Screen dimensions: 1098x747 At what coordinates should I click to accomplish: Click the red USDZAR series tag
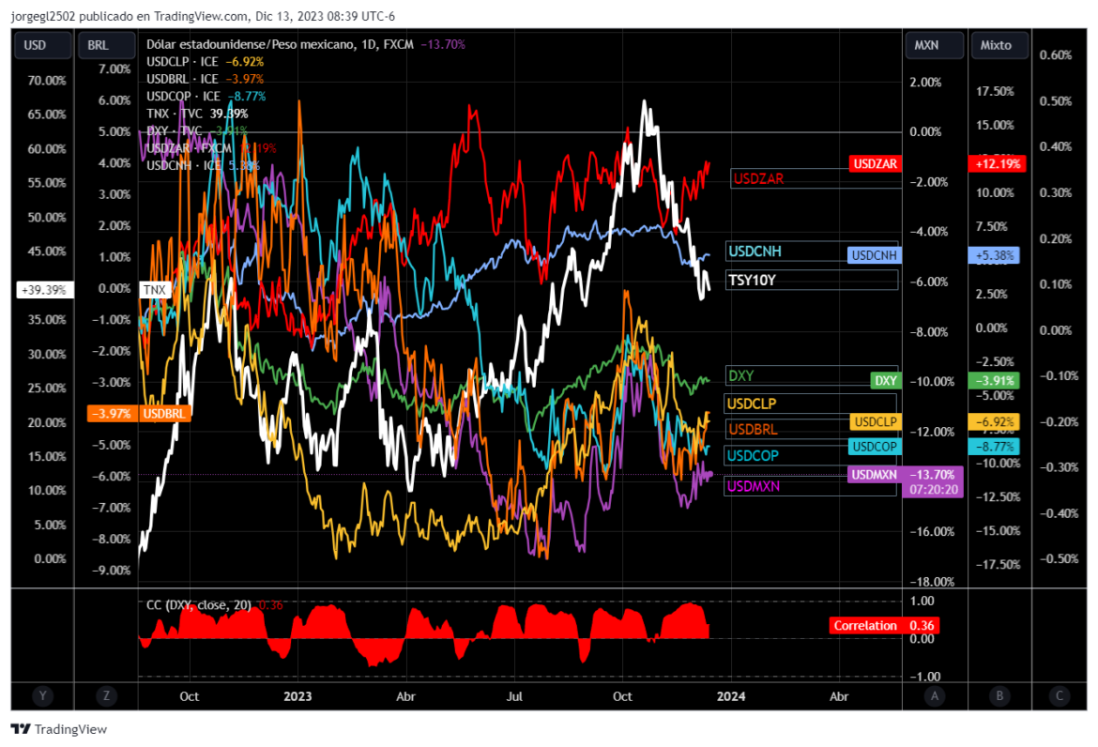tap(875, 164)
